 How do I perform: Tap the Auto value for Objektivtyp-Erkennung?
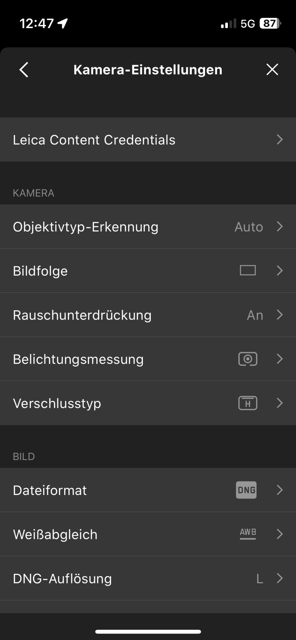(248, 227)
